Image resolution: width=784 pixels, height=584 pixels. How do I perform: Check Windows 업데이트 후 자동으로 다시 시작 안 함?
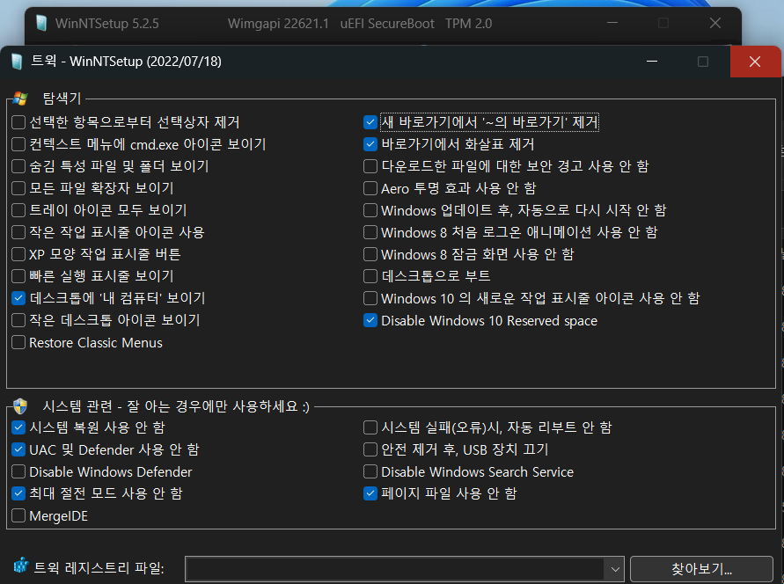pos(370,210)
